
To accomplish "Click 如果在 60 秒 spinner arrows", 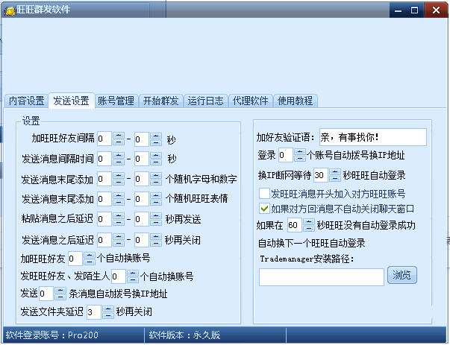I will (308, 225).
